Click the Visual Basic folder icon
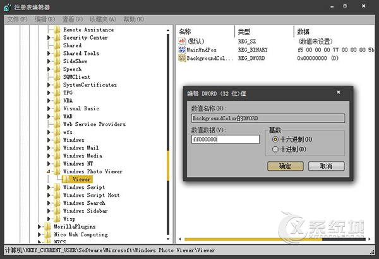Image resolution: width=379 pixels, height=259 pixels. click(57, 108)
